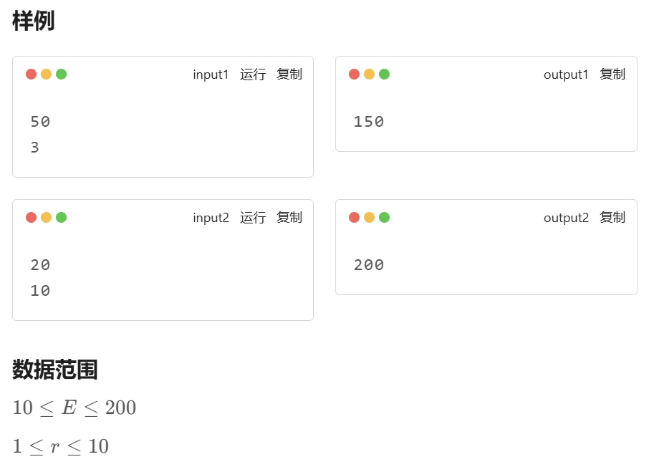The image size is (659, 467).
Task: Click the green dot in input1 panel
Action: (62, 74)
